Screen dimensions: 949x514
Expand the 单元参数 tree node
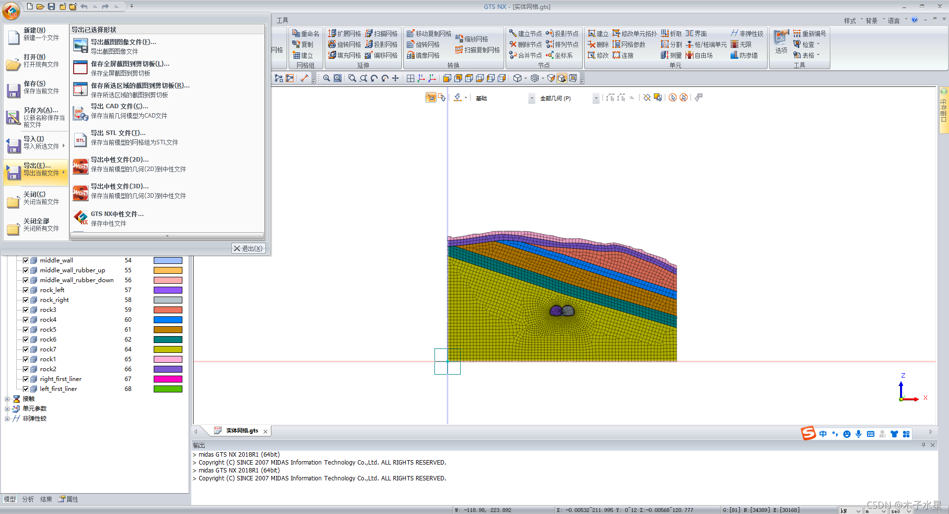7,409
